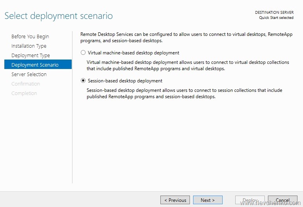
Task: Click the Select deployment scenario heading
Action: 58,16
